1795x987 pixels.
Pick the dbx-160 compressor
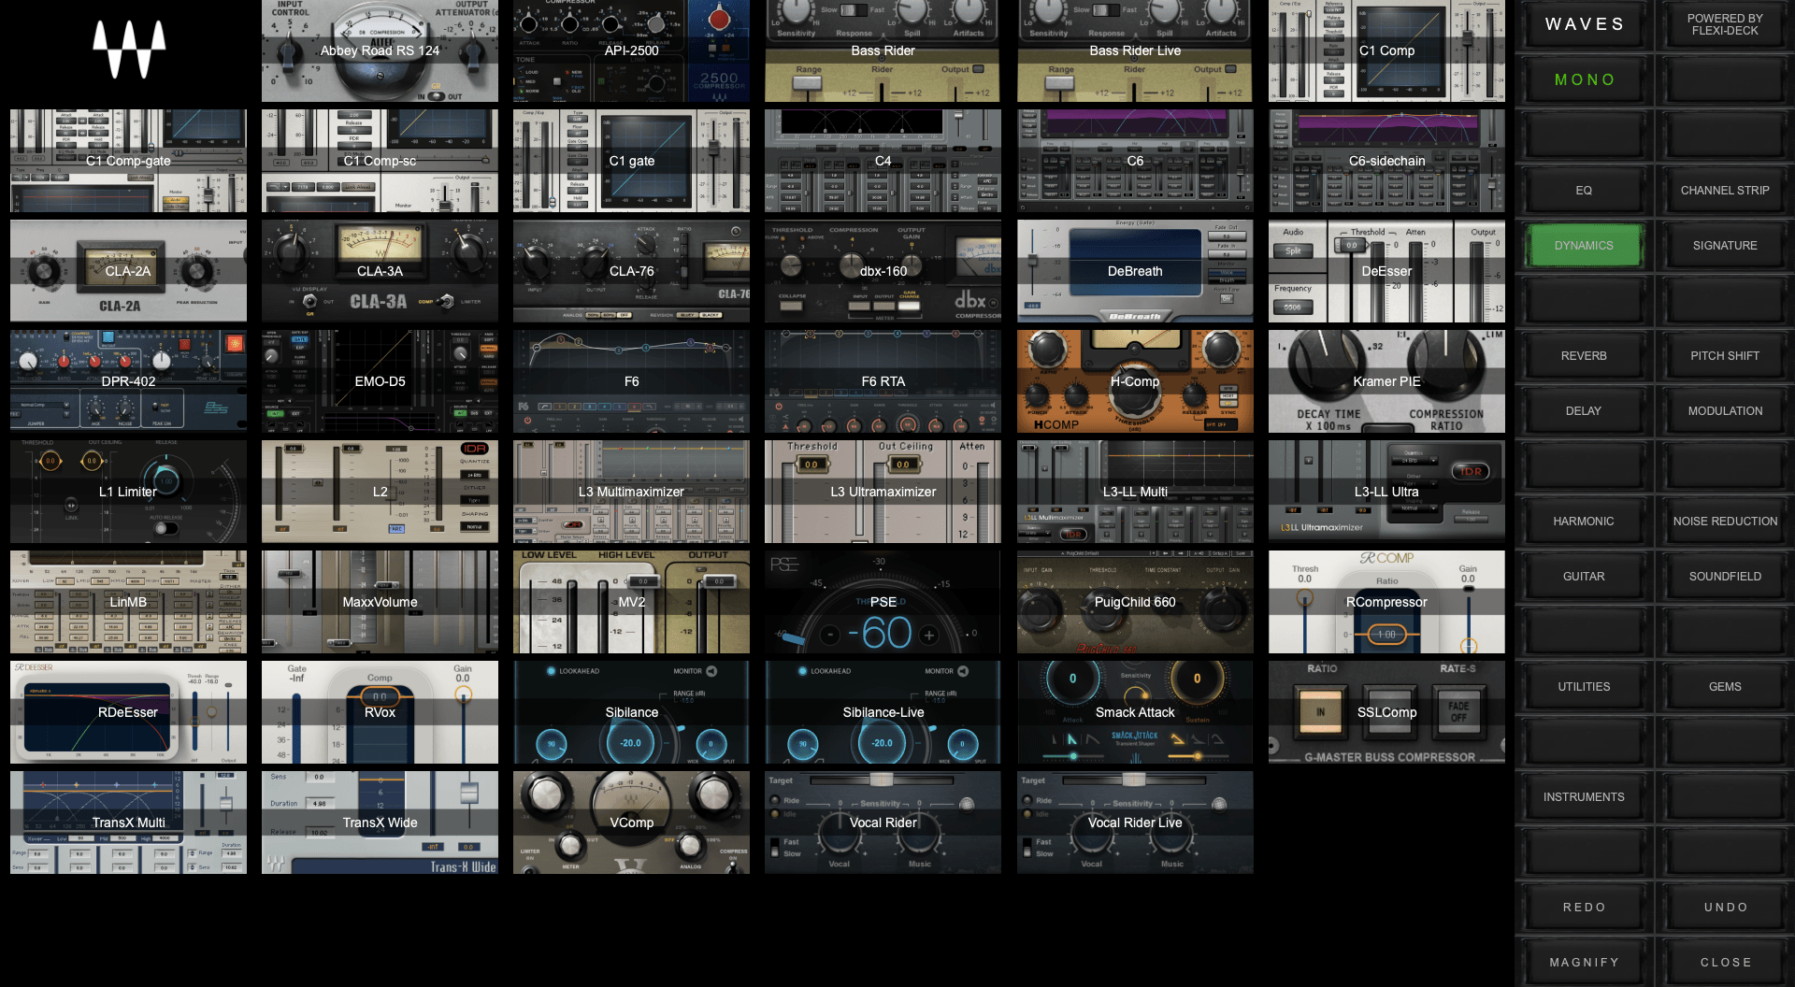pos(883,271)
